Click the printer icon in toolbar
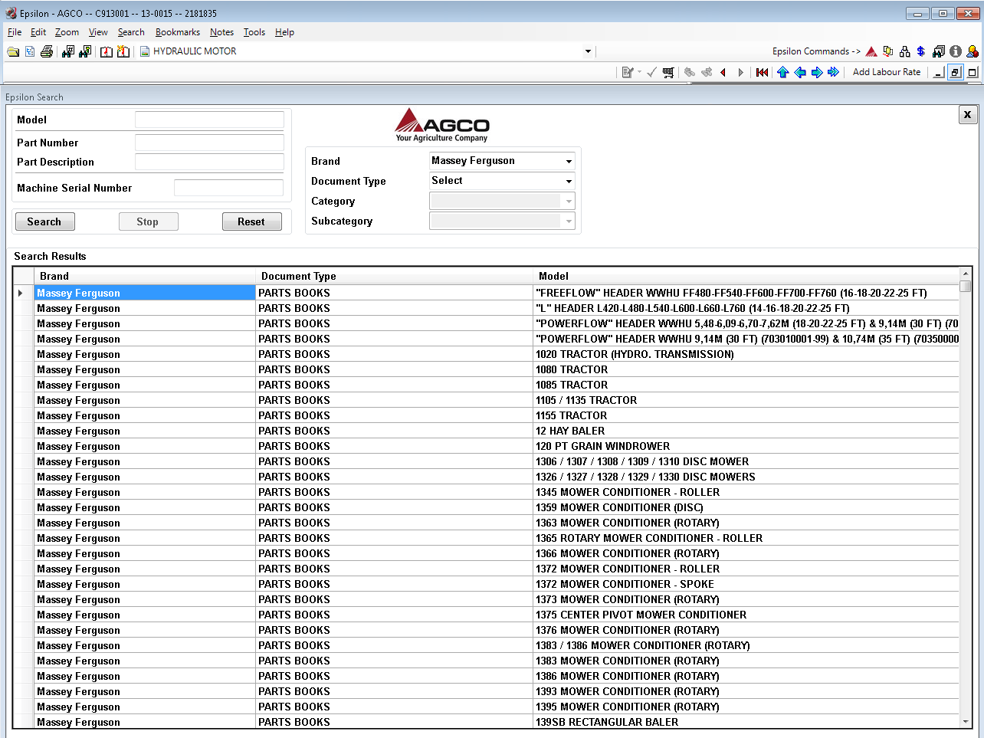Viewport: 984px width, 738px height. pyautogui.click(x=47, y=51)
